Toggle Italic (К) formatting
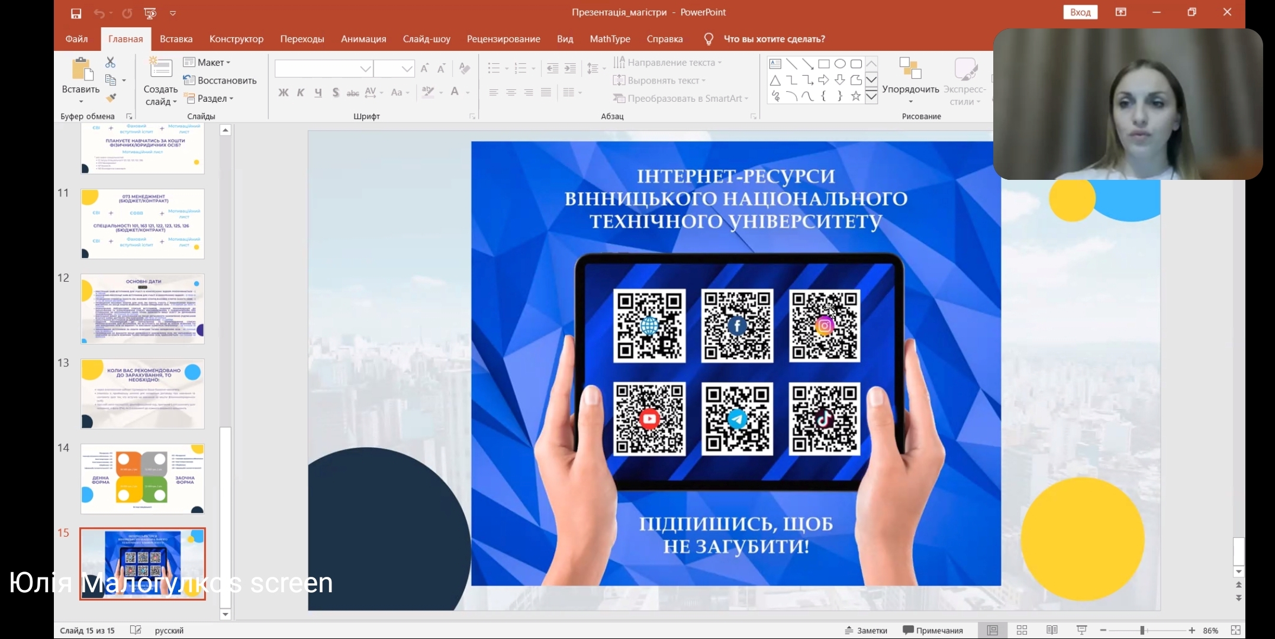 coord(301,92)
